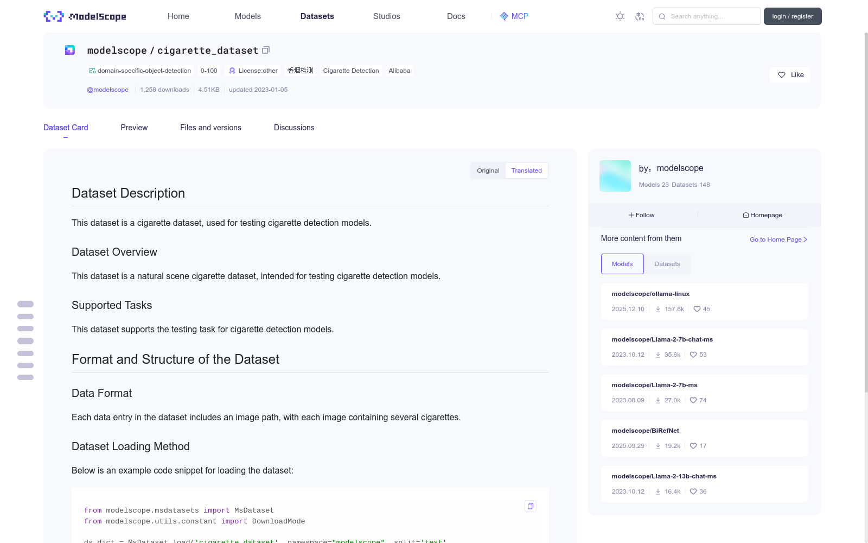This screenshot has height=543, width=868.
Task: Click the "Dataset Description" heading
Action: point(129,193)
